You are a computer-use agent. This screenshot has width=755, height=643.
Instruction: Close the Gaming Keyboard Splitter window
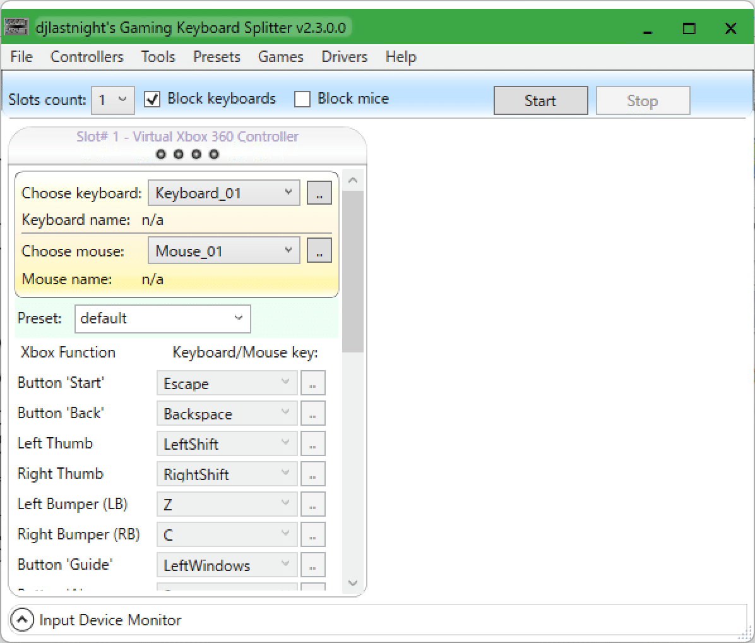click(x=730, y=28)
